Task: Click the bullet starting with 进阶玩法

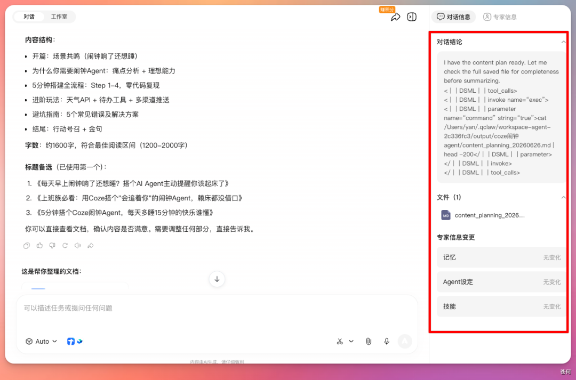Action: tap(101, 100)
